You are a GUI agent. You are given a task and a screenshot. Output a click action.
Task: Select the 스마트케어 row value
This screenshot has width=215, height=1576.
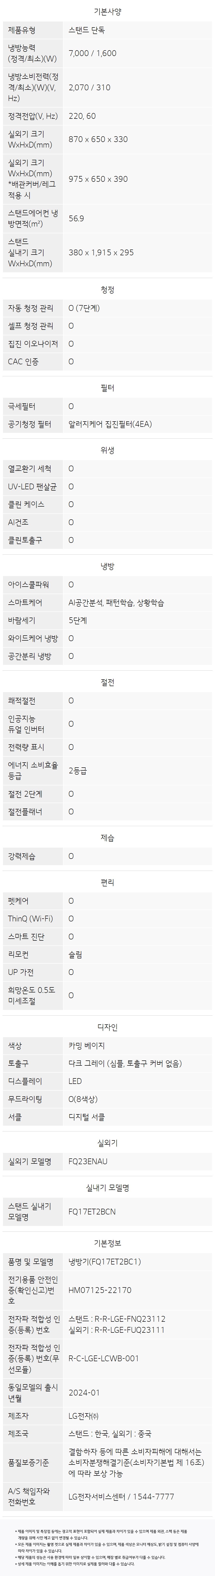pyautogui.click(x=116, y=603)
